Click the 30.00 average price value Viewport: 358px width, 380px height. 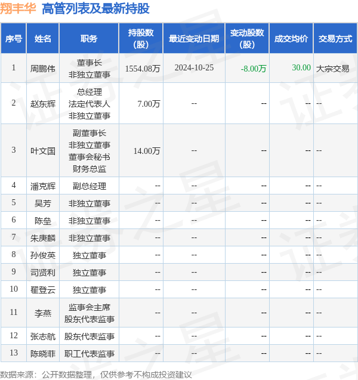(x=301, y=67)
